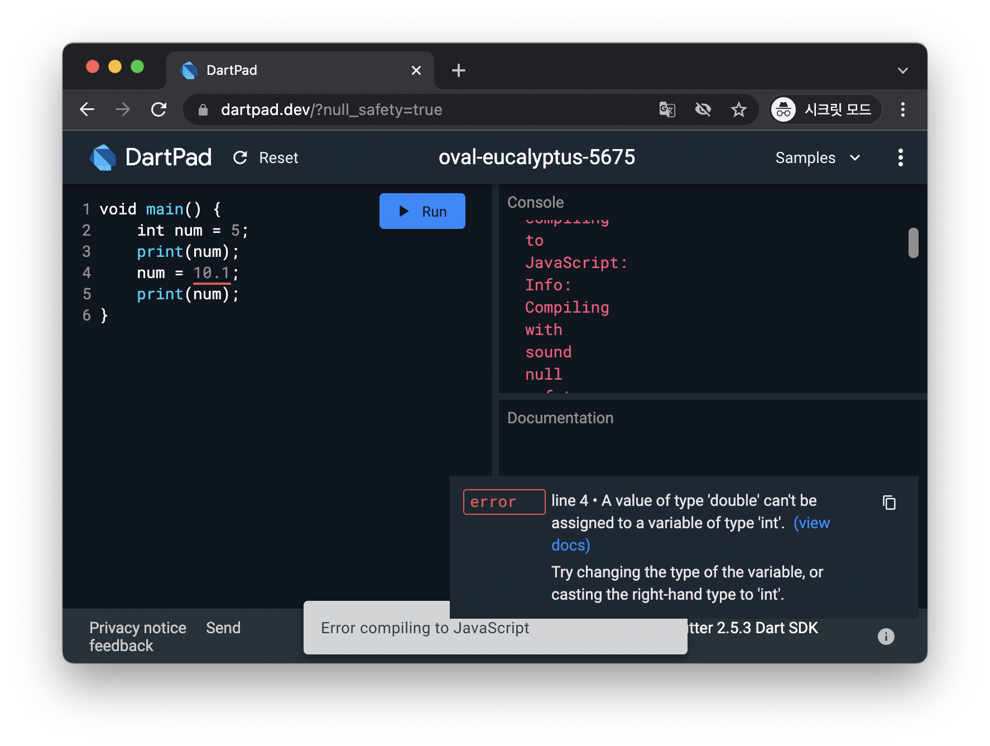This screenshot has height=746, width=990.
Task: Click the macOS yellow minimize button
Action: [x=115, y=67]
